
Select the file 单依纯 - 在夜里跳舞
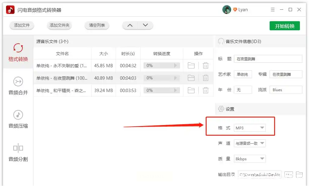pos(62,78)
